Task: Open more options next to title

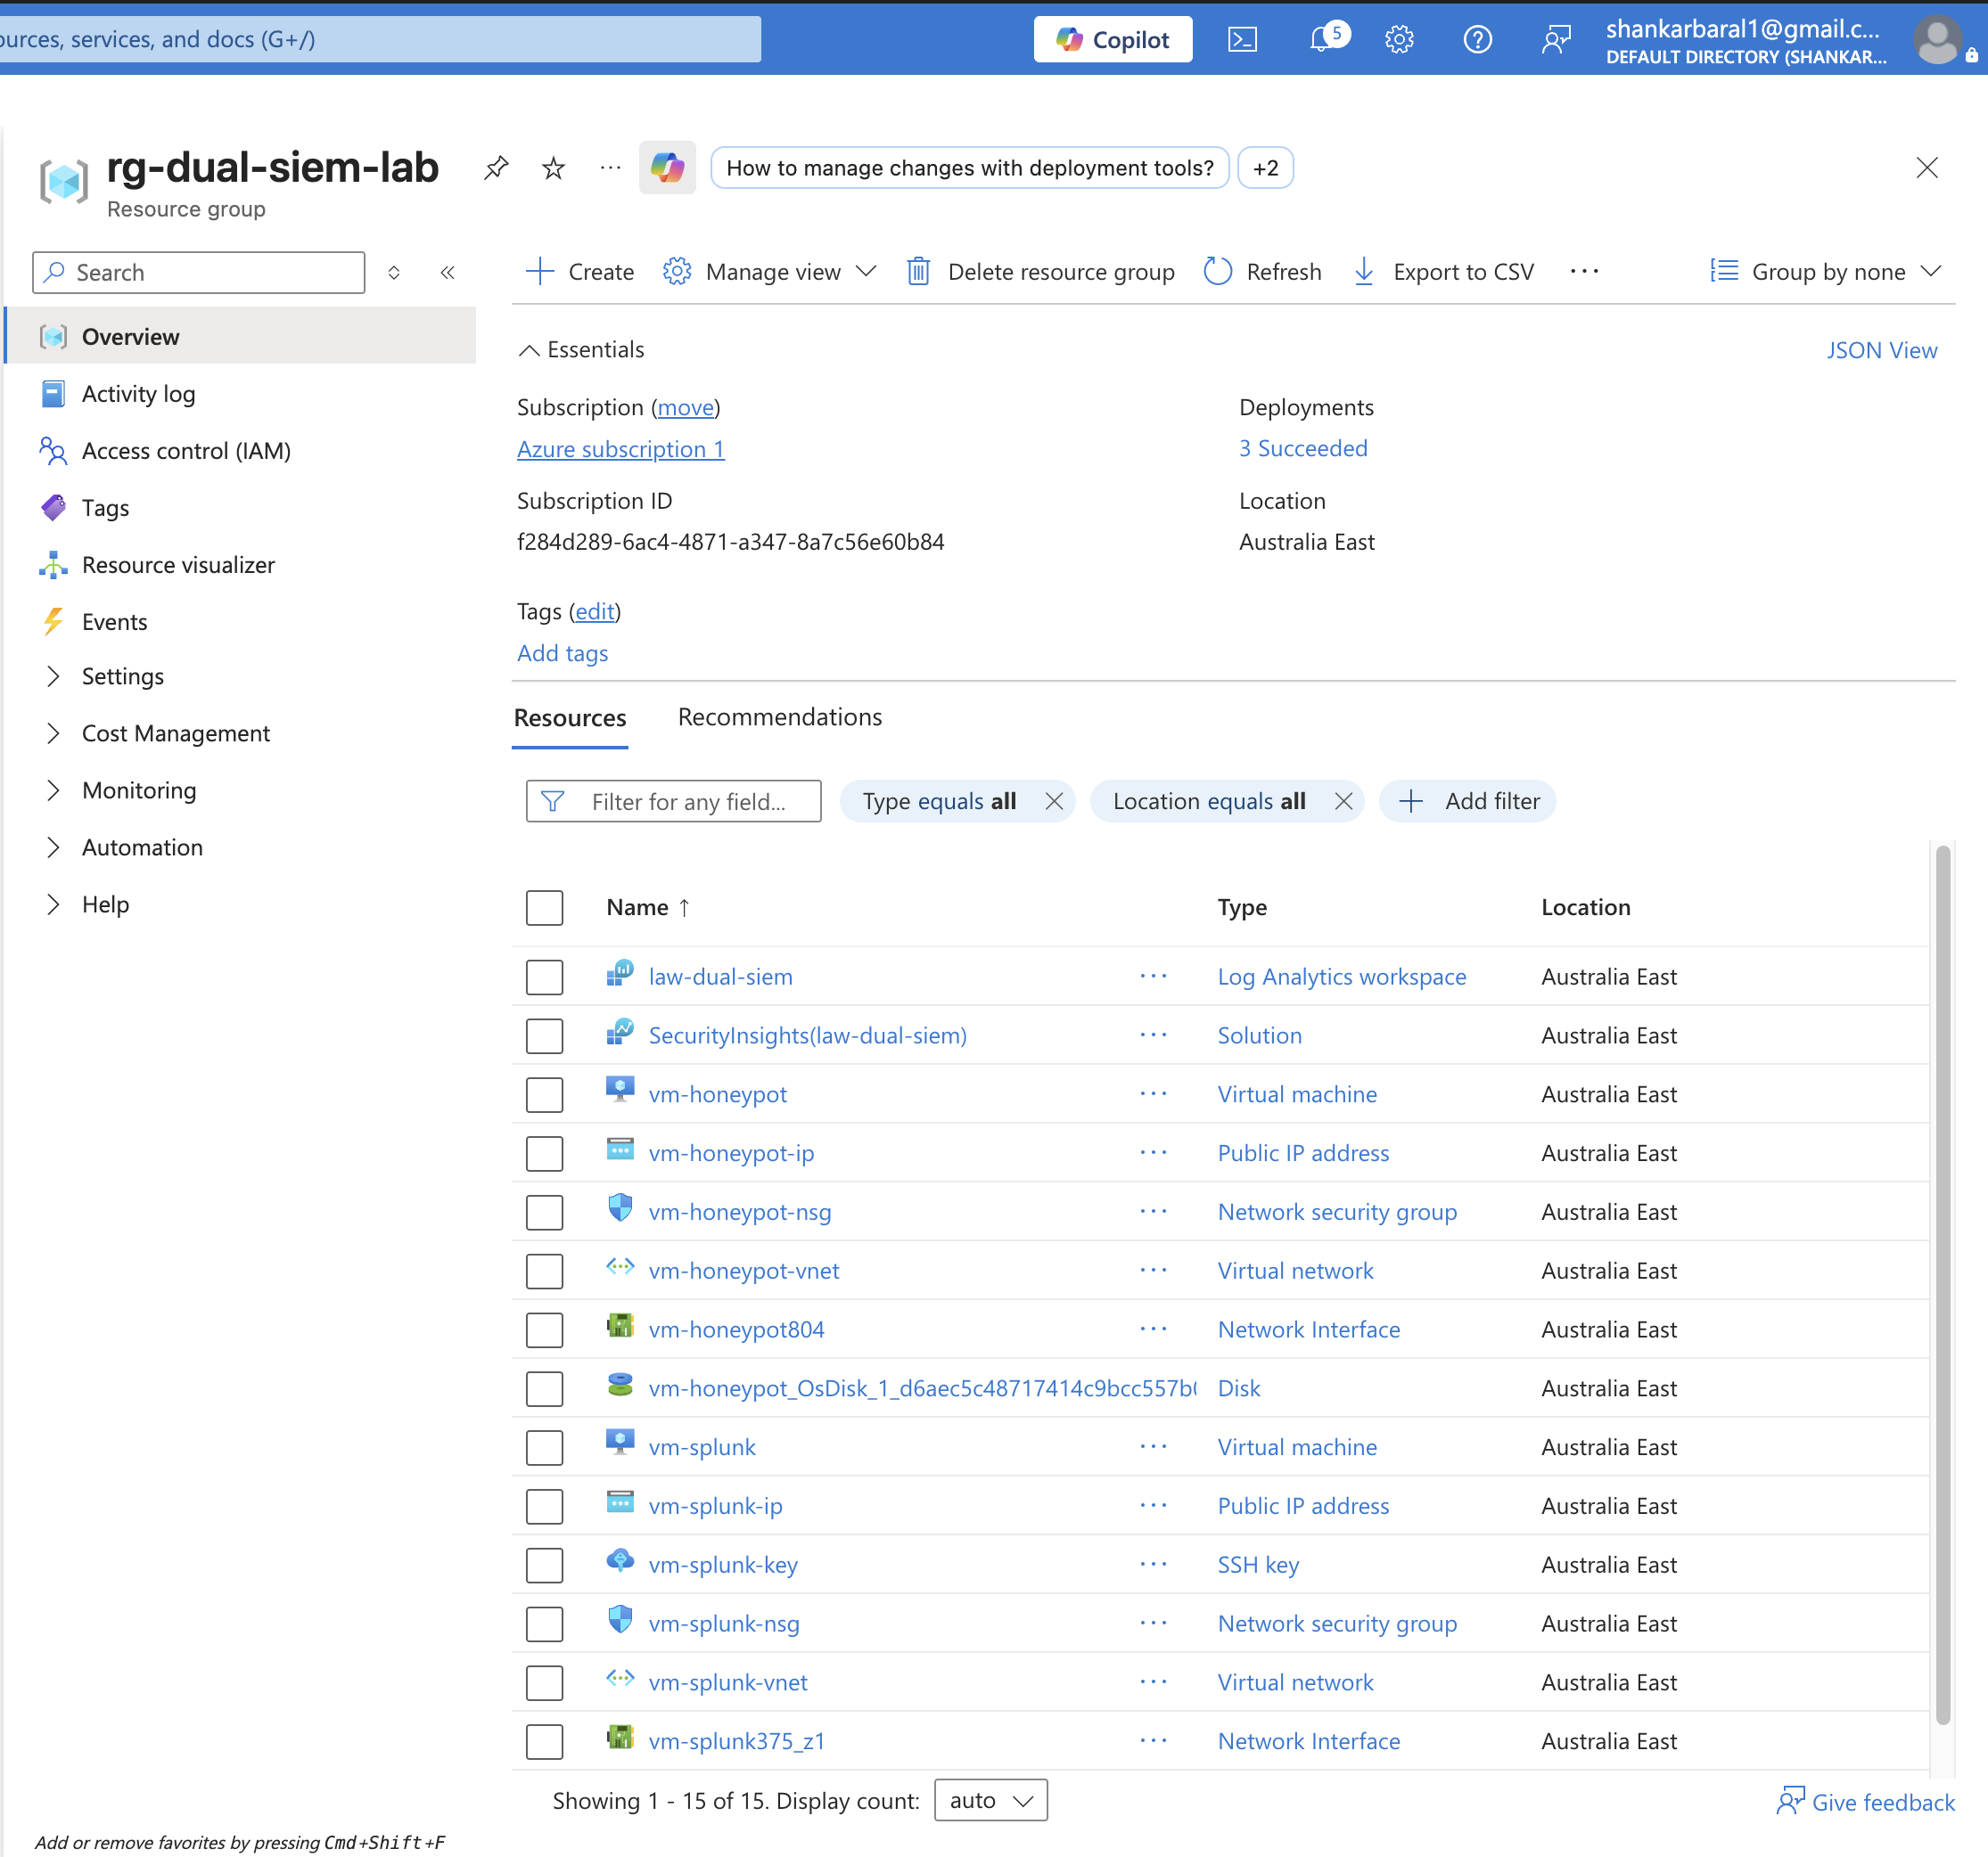Action: [610, 168]
